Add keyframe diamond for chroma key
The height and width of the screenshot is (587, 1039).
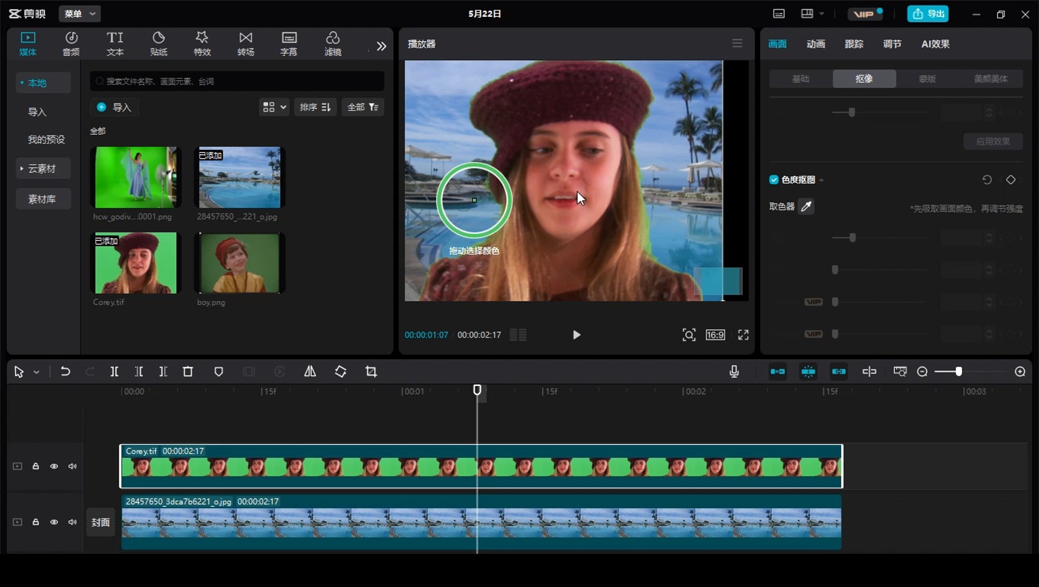pos(1011,180)
